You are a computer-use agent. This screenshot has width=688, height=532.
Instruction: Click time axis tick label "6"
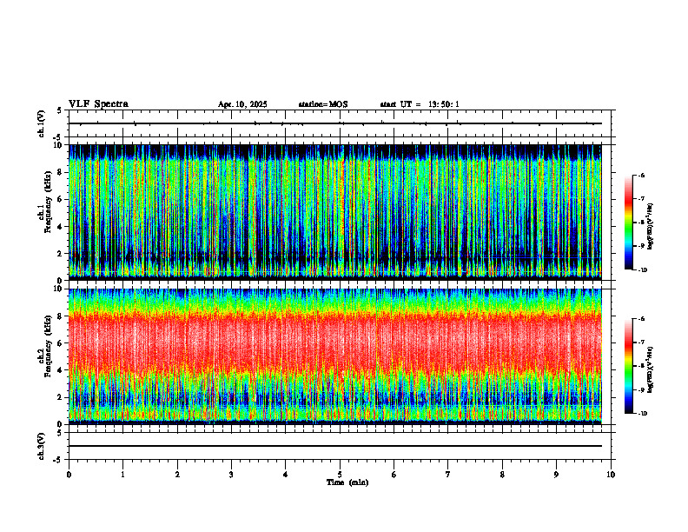click(394, 475)
